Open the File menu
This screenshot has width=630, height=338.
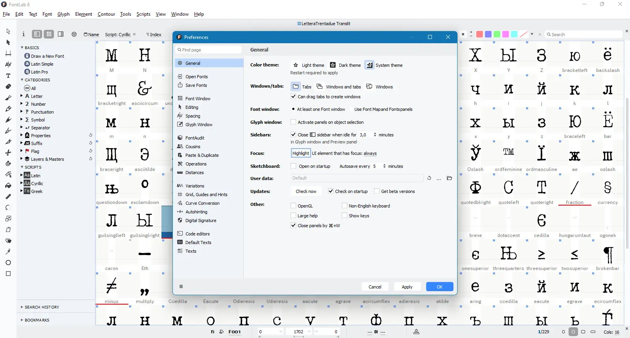pyautogui.click(x=6, y=14)
